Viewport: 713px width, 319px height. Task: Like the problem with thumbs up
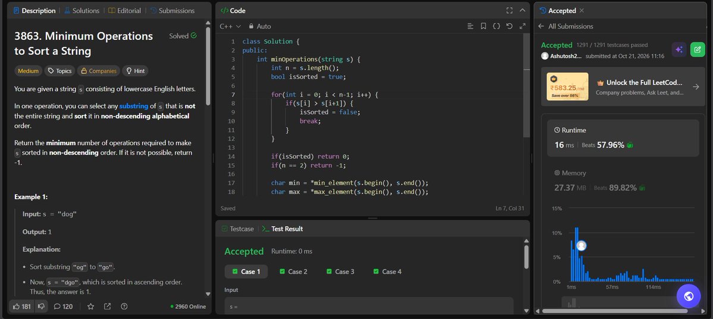click(22, 307)
